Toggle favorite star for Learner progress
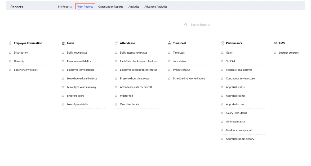Viewport: 311px width, 166px height. [275, 53]
